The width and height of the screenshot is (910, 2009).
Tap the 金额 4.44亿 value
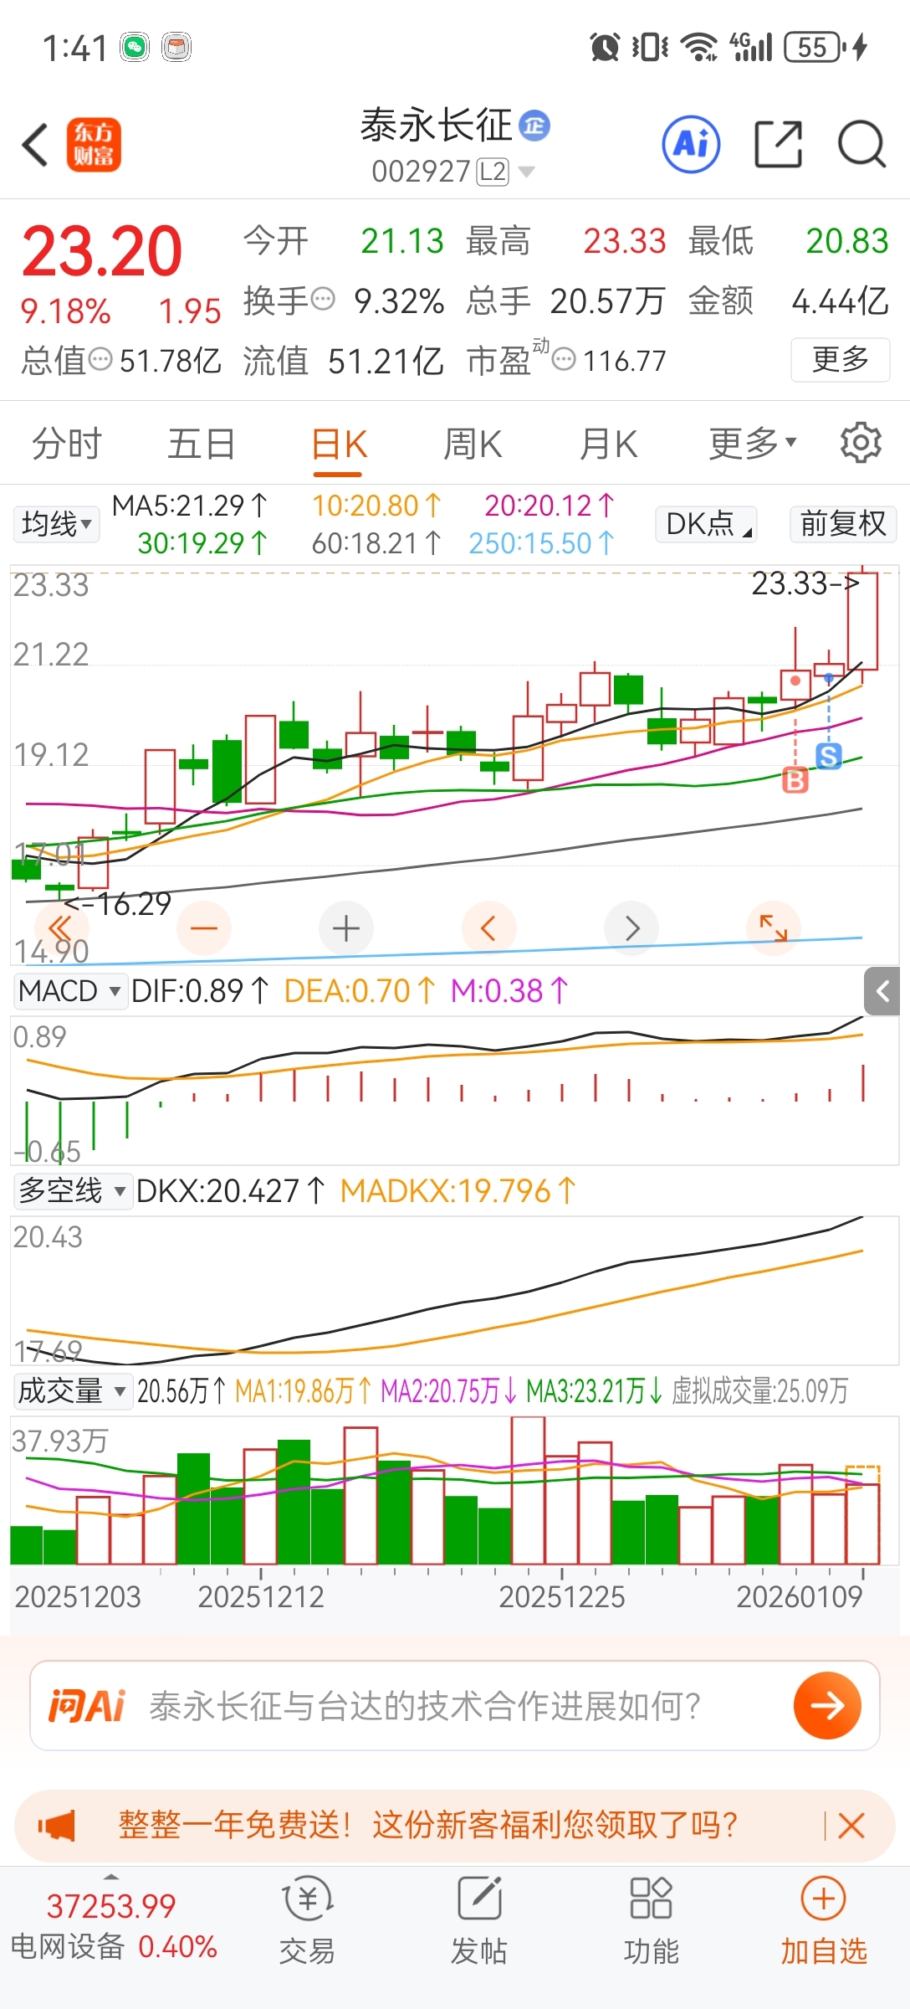pyautogui.click(x=840, y=301)
